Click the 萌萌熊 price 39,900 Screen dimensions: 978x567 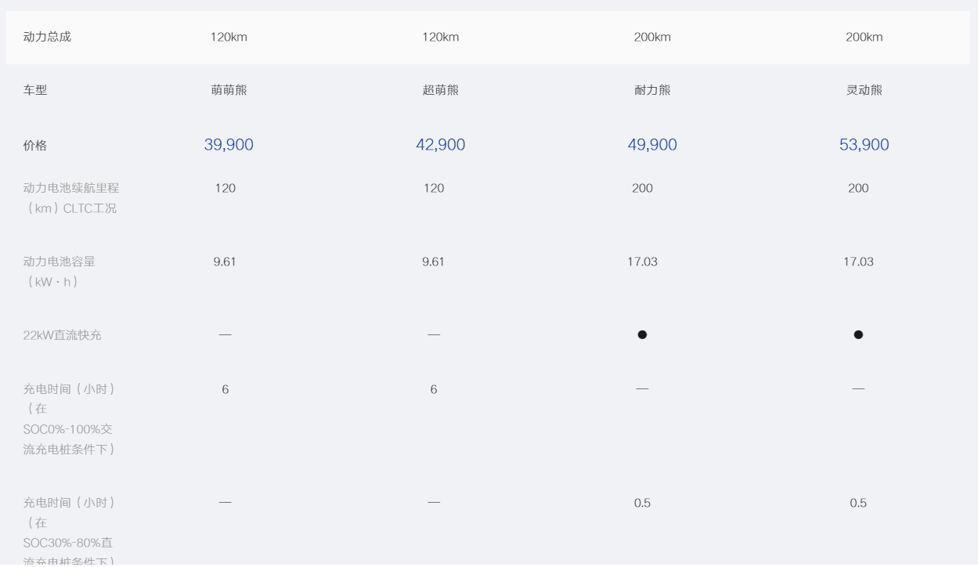point(229,145)
